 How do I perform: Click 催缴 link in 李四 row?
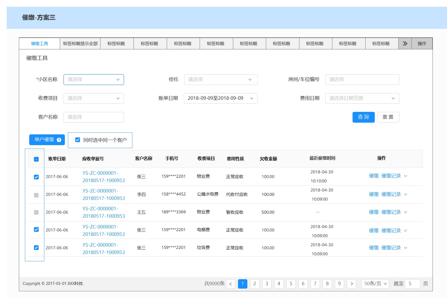pyautogui.click(x=374, y=195)
